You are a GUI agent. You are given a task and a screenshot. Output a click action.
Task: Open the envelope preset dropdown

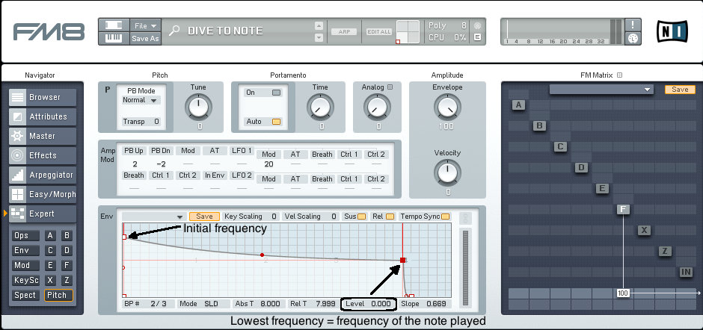coord(154,217)
